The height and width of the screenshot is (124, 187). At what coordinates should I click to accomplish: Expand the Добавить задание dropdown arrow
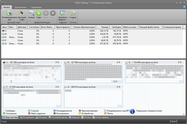(66, 20)
